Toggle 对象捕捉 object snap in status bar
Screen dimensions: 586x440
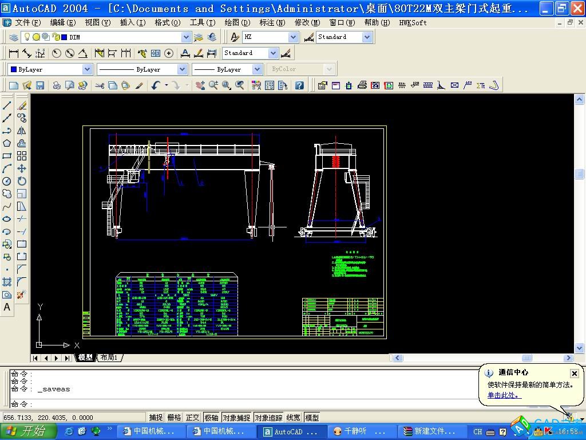coord(236,418)
